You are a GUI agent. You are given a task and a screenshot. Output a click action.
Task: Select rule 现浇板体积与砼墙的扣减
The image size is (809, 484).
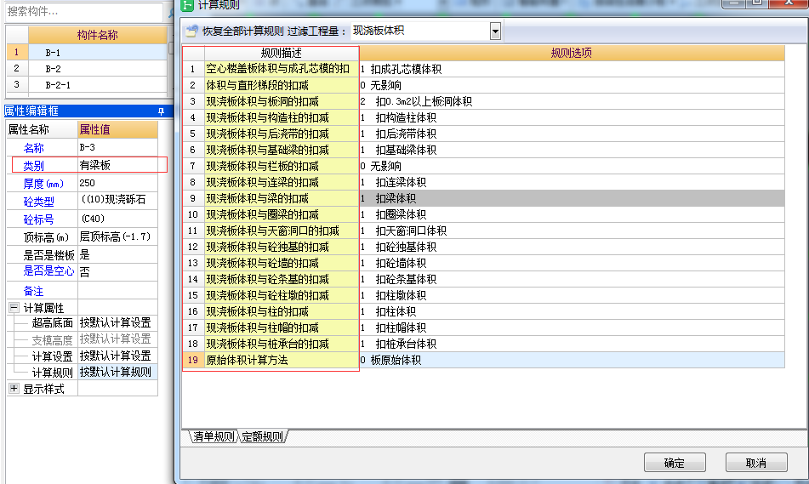pyautogui.click(x=282, y=263)
